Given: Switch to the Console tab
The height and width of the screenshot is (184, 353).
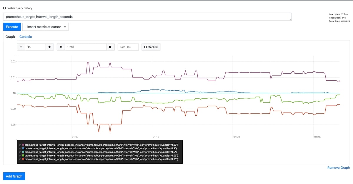Looking at the screenshot, I should [x=26, y=37].
